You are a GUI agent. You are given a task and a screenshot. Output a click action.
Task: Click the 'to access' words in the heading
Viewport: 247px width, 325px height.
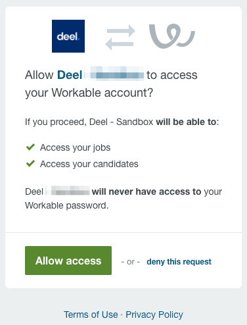[x=172, y=75]
